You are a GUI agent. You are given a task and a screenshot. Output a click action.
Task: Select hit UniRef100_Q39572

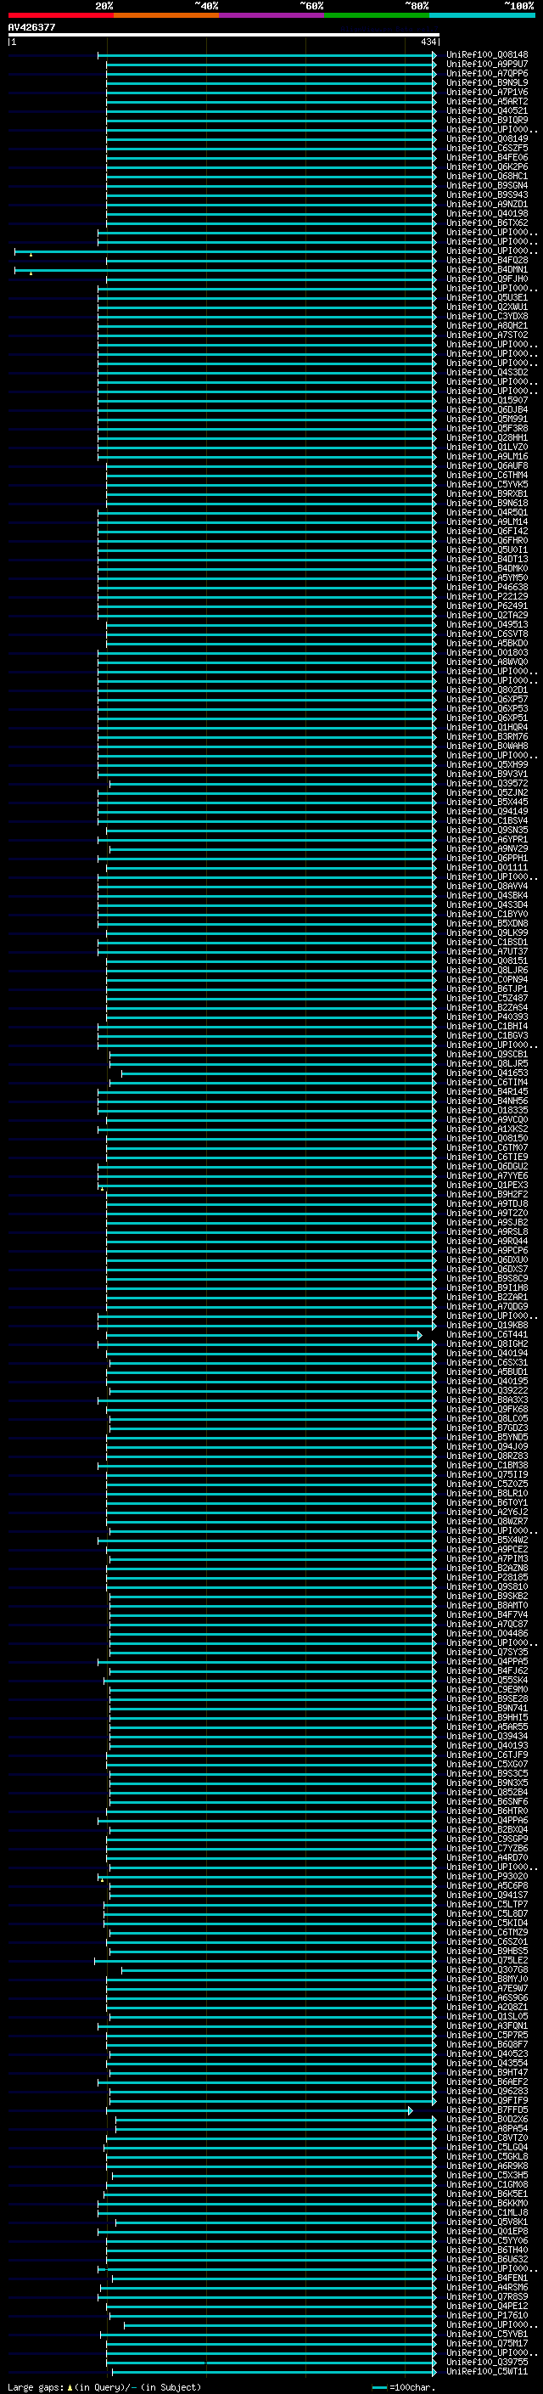coord(487,784)
